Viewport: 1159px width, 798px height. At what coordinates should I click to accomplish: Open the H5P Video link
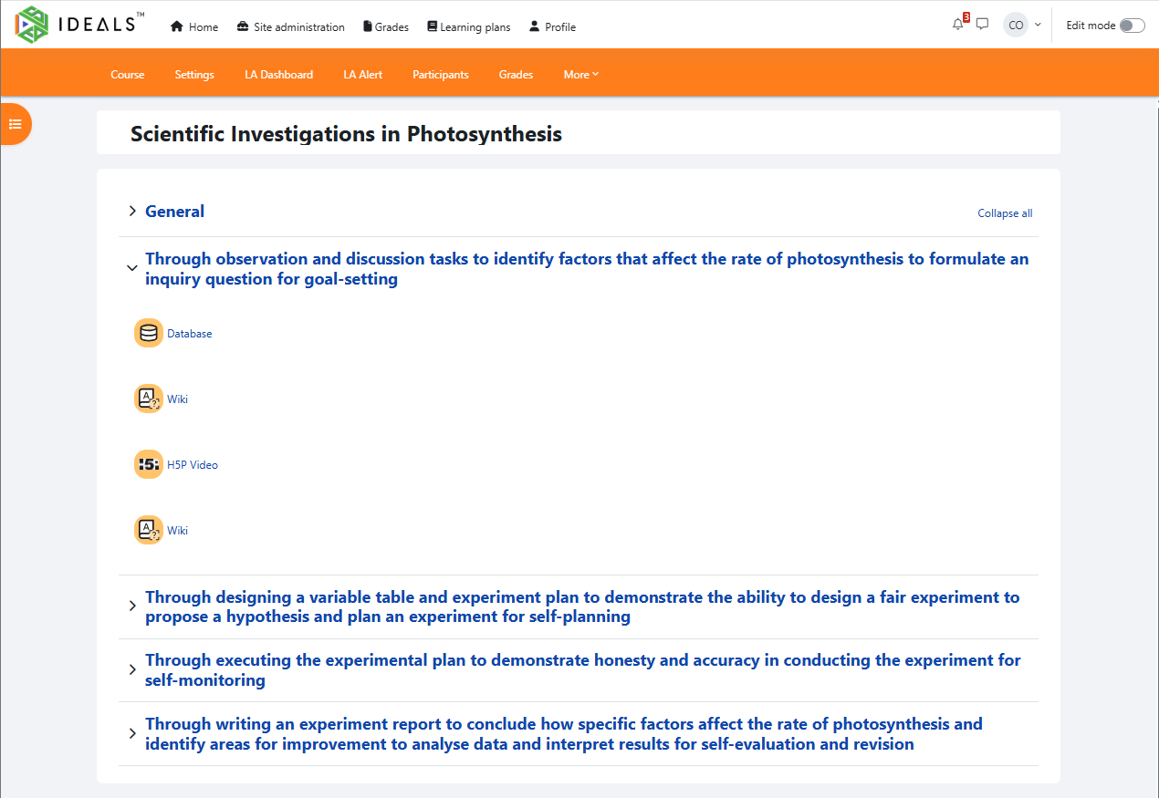coord(193,465)
